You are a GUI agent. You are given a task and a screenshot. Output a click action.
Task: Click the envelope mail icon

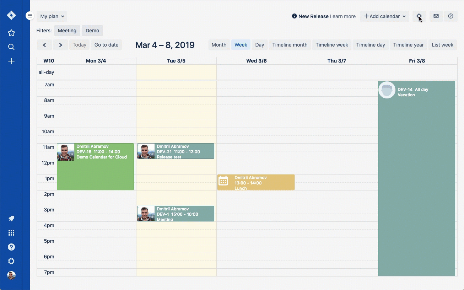point(436,16)
